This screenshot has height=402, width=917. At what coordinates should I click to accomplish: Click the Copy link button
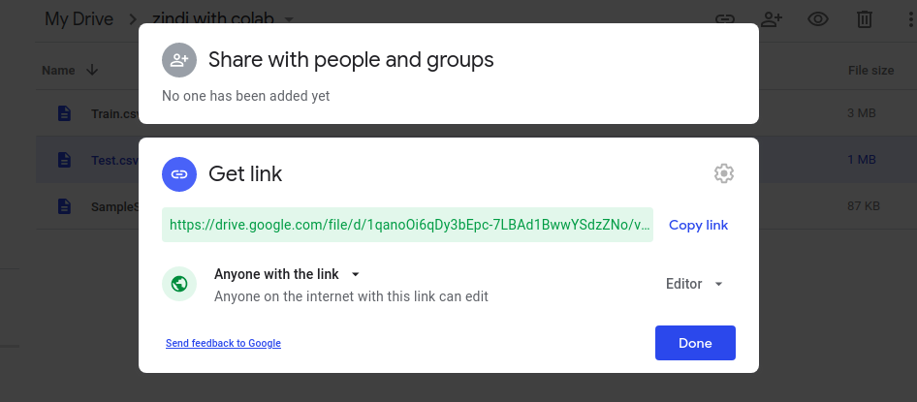698,225
